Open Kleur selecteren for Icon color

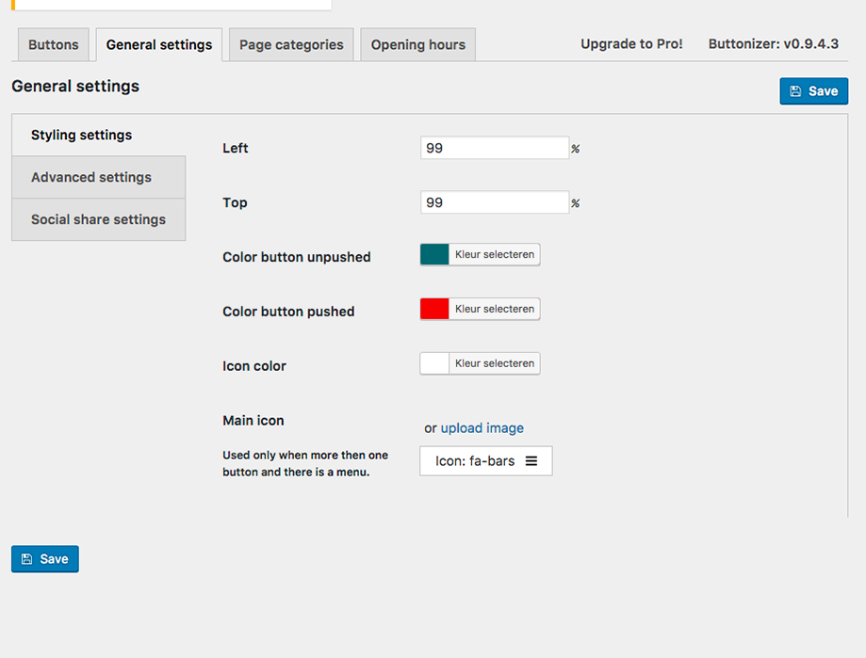point(494,364)
